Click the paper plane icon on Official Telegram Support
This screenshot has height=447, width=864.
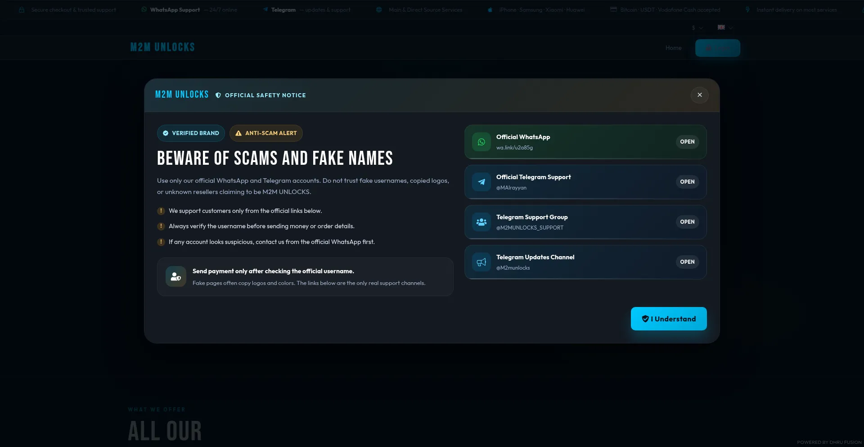pyautogui.click(x=481, y=182)
